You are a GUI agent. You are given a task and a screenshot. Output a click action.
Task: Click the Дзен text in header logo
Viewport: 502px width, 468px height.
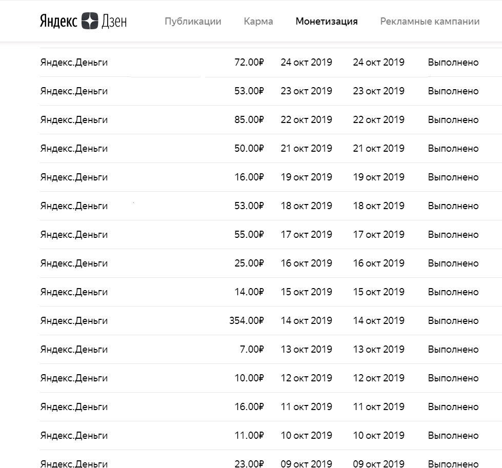pos(114,22)
